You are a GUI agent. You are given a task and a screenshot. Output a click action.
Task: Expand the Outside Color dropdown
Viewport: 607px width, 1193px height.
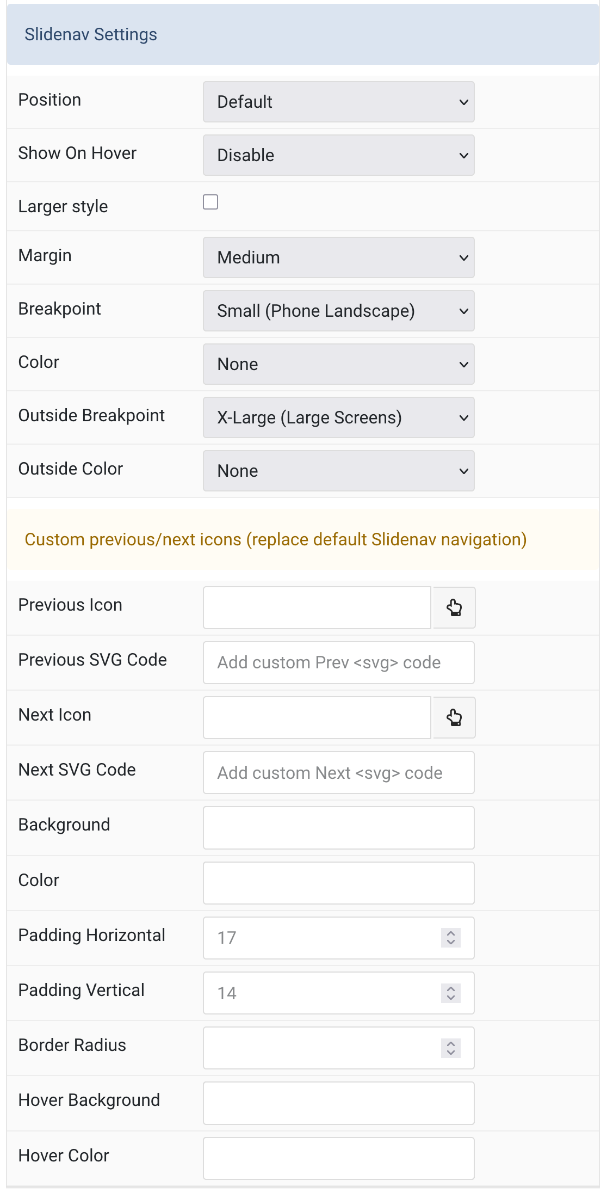click(x=338, y=471)
